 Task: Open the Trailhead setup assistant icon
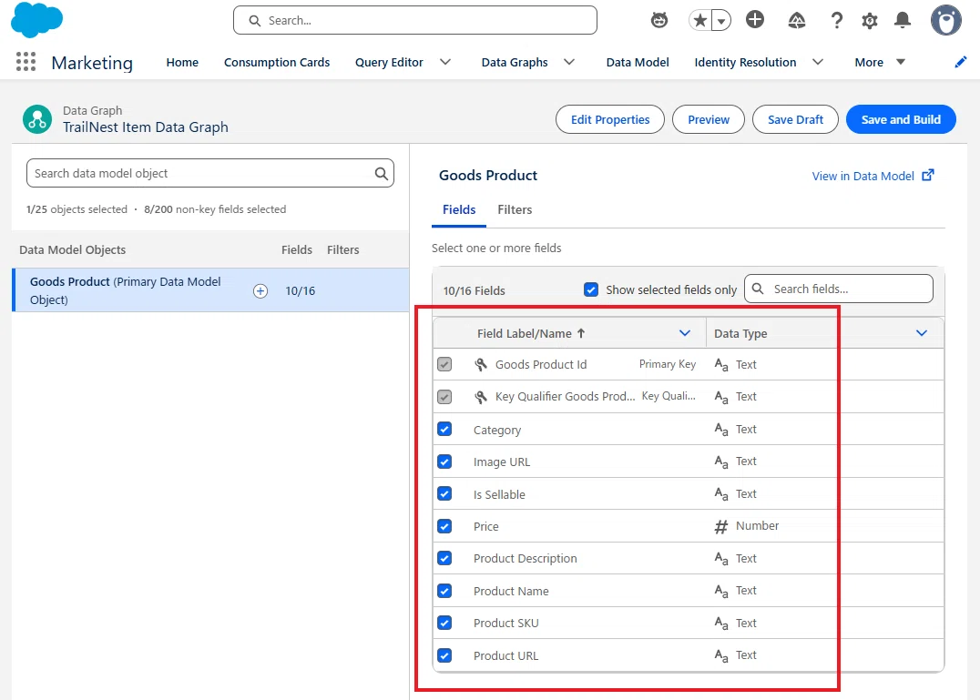(796, 21)
